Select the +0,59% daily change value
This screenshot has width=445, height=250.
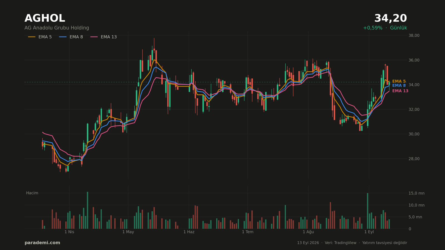(373, 28)
